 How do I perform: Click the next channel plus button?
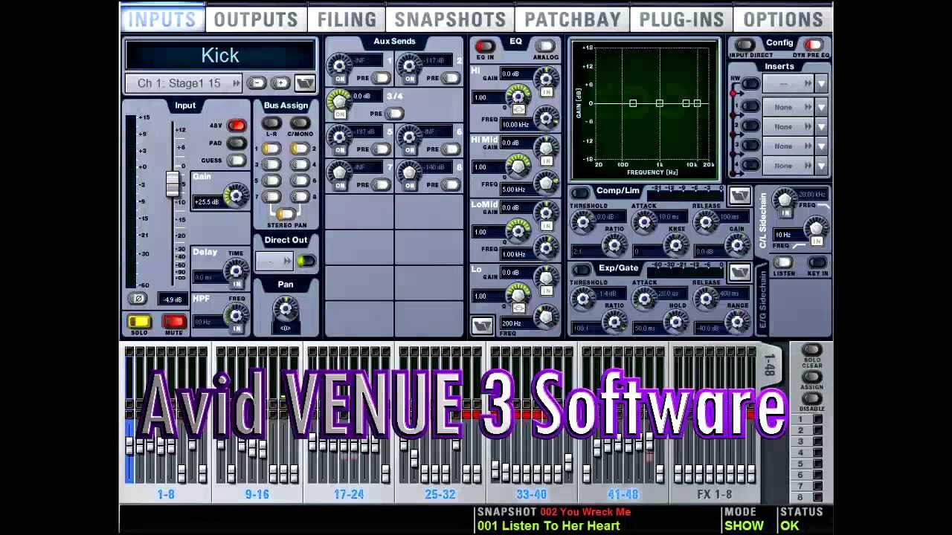[280, 83]
